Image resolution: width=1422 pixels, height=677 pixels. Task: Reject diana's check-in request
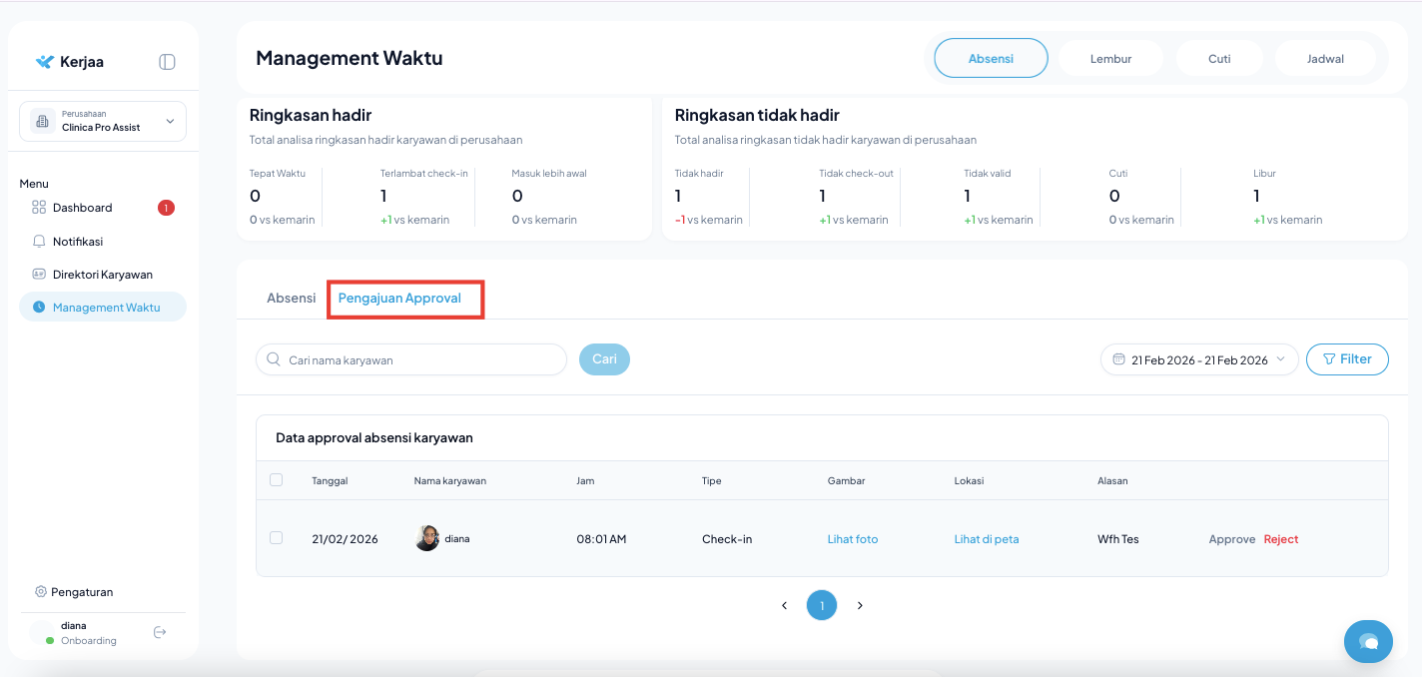pyautogui.click(x=1280, y=539)
